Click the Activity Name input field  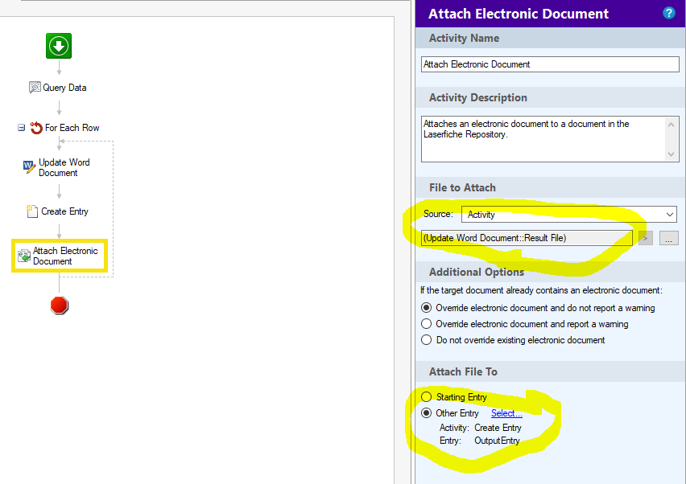[x=550, y=64]
